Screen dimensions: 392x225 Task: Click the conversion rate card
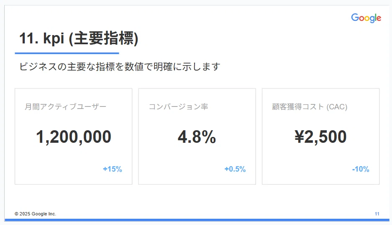(197, 137)
